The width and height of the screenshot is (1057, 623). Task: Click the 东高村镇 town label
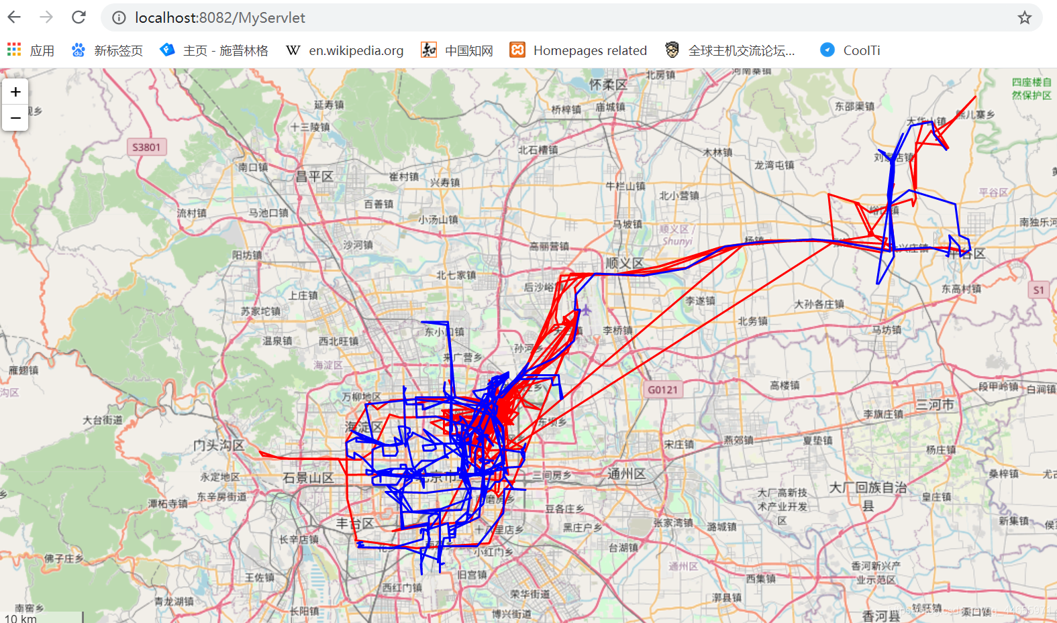coord(961,288)
